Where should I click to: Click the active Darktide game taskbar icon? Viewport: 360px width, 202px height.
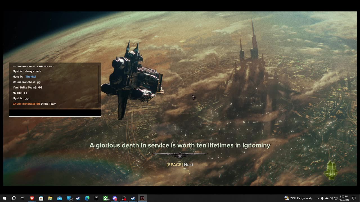click(142, 198)
